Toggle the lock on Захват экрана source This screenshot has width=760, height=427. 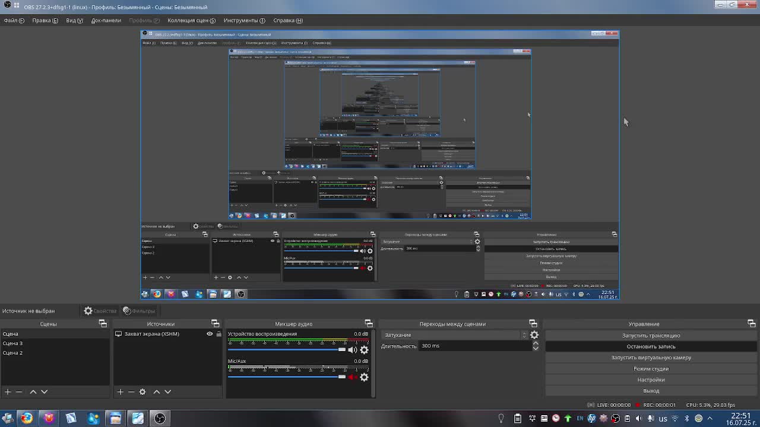pyautogui.click(x=218, y=334)
